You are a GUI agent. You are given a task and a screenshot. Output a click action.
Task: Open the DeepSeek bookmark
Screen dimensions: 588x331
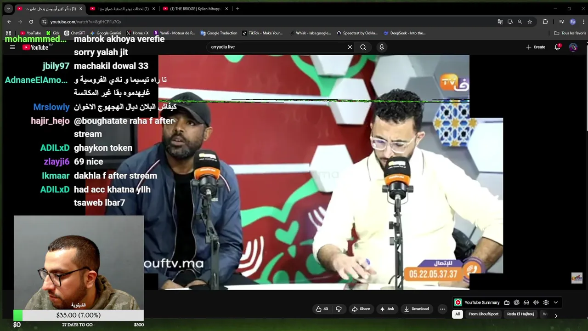coord(405,33)
